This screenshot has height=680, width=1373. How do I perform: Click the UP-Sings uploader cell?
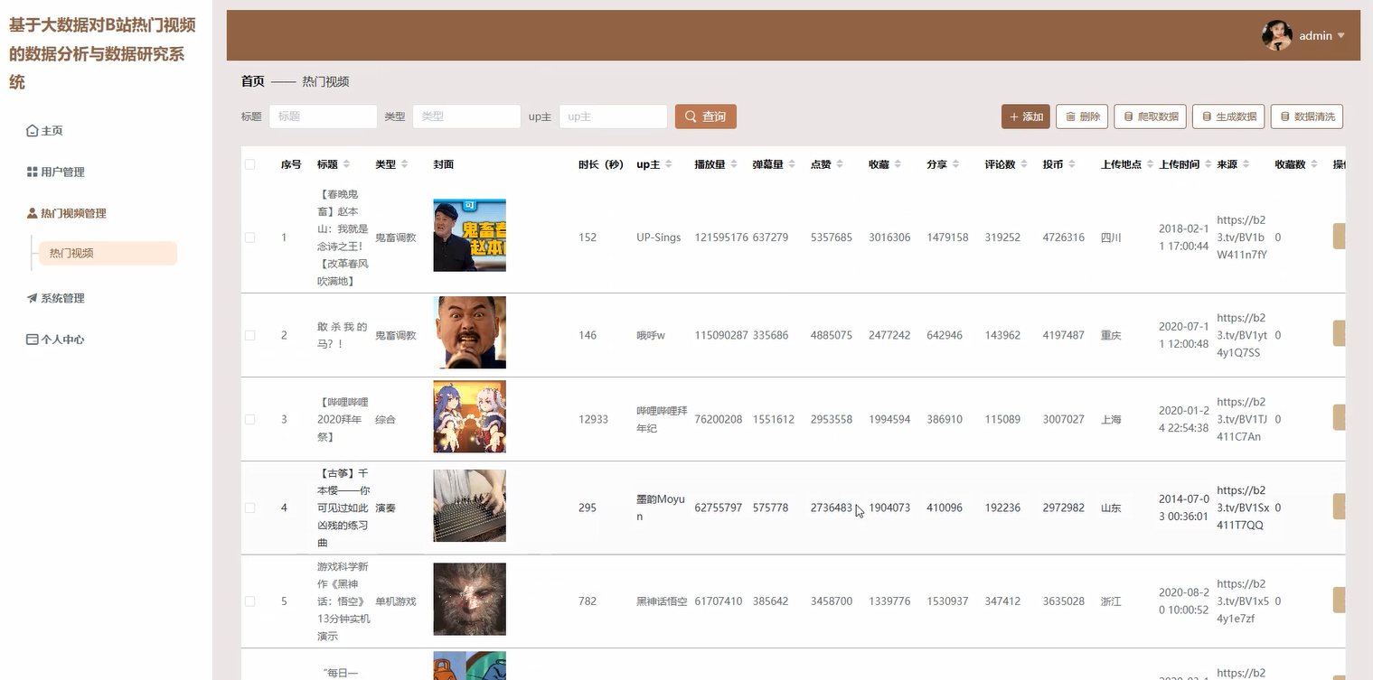tap(658, 238)
